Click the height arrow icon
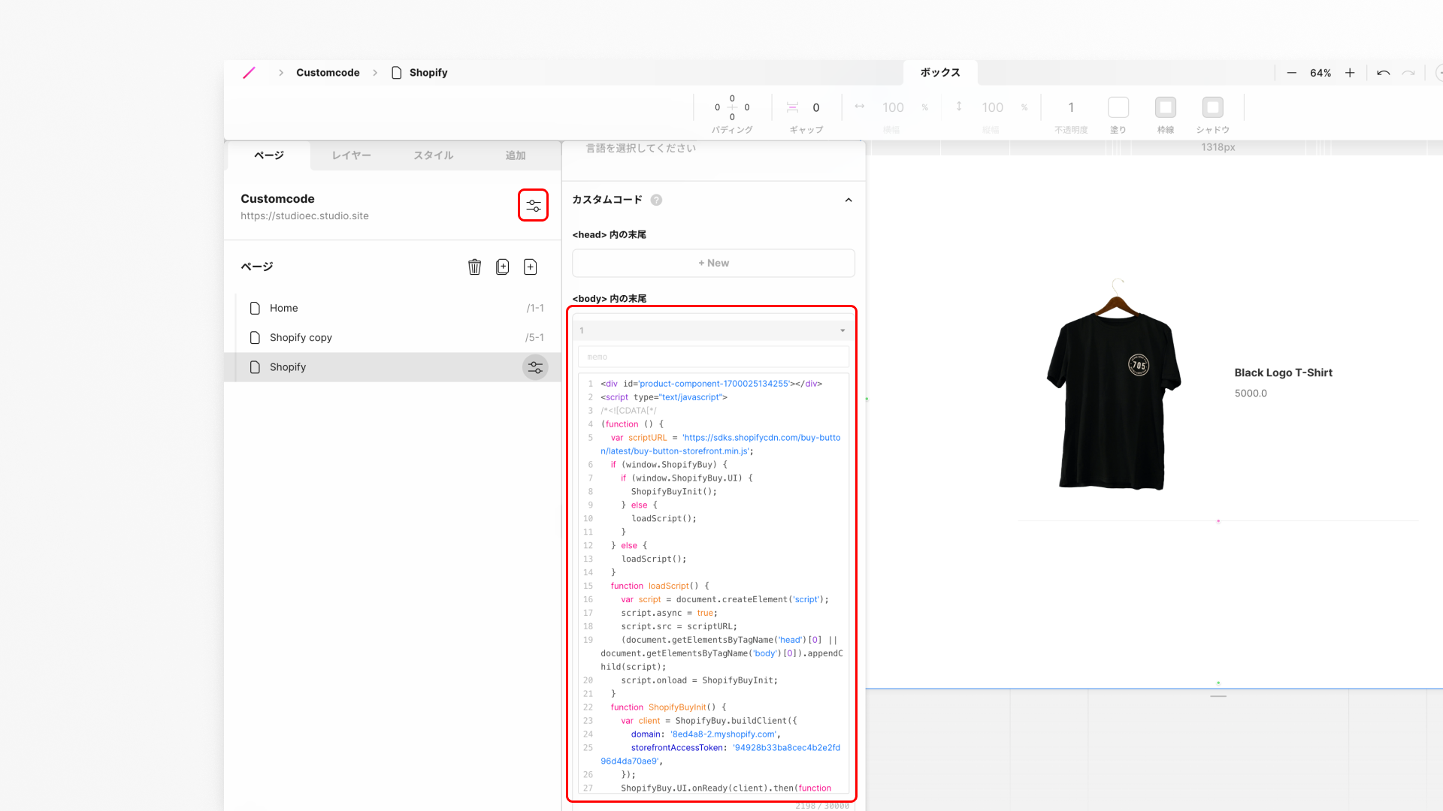Image resolution: width=1443 pixels, height=811 pixels. click(959, 107)
